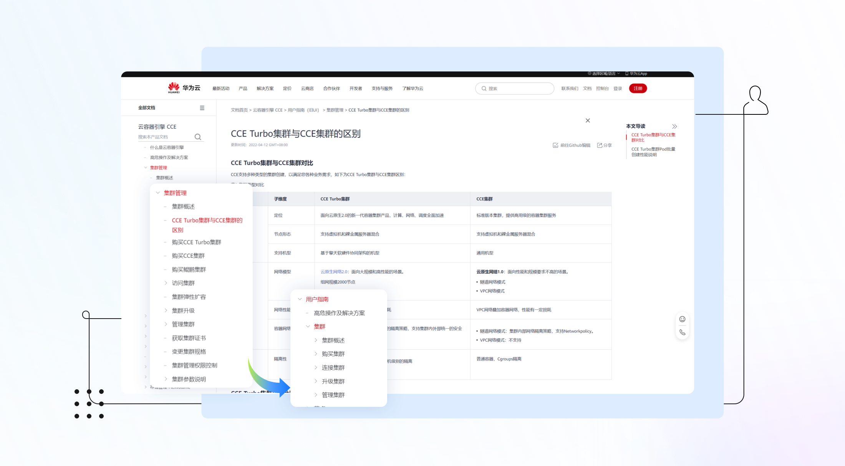Open the 控制台 link
845x466 pixels.
coord(602,89)
